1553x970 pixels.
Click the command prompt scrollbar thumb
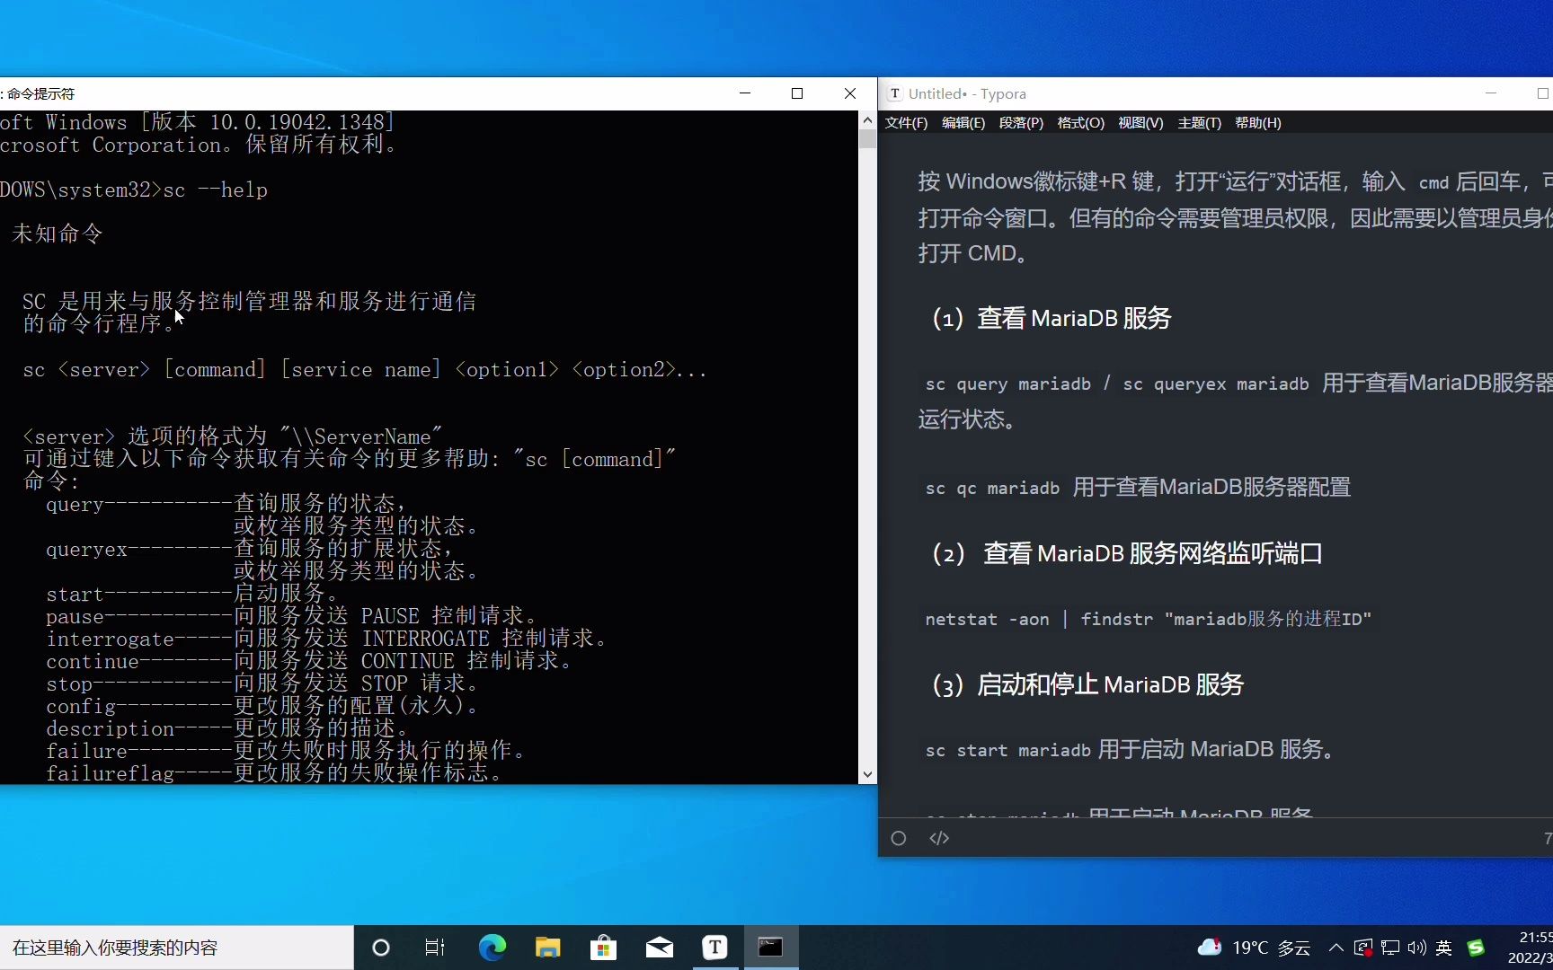pyautogui.click(x=867, y=139)
